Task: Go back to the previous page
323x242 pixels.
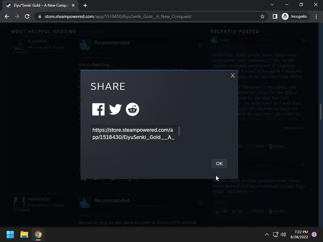Action: 7,16
